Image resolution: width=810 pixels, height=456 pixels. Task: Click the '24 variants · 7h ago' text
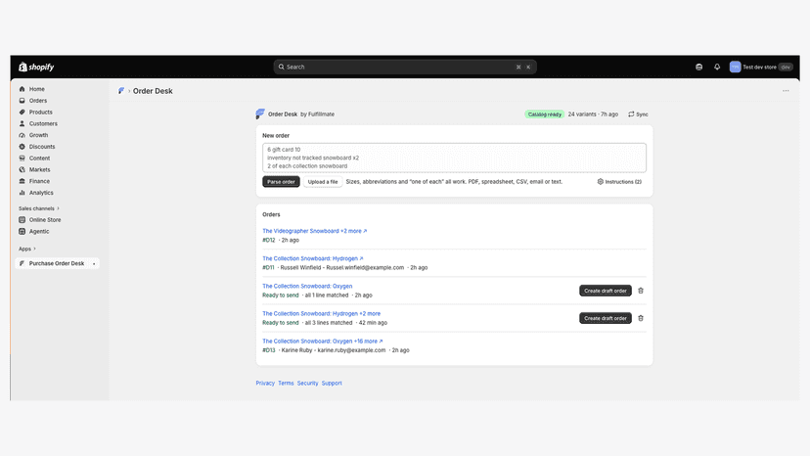coord(593,114)
